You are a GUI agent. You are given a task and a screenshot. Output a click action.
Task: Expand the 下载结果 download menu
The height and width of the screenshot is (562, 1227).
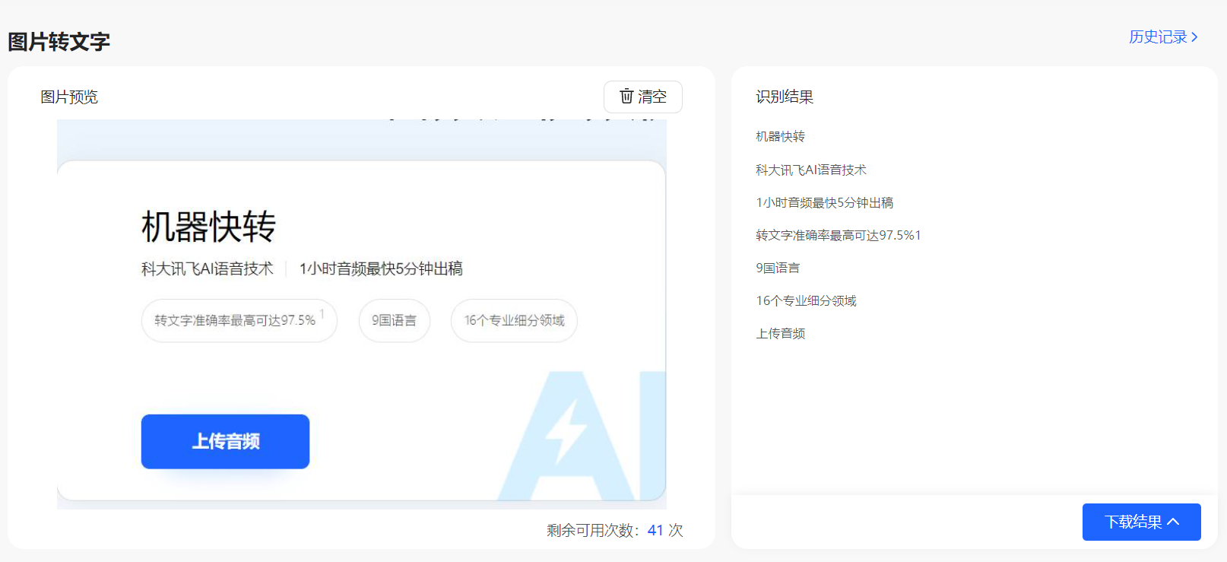click(x=1142, y=522)
